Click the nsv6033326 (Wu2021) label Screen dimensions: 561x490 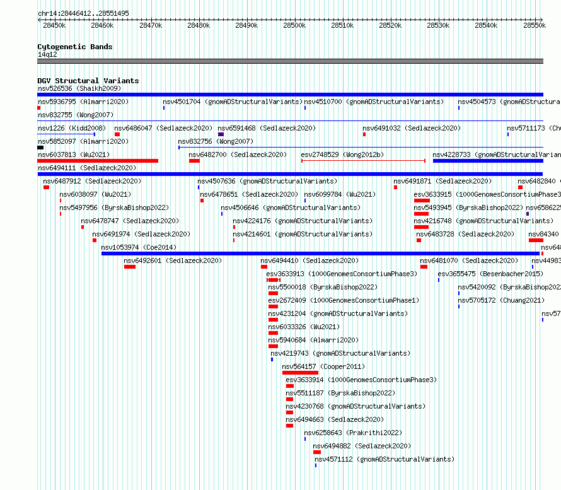(304, 327)
